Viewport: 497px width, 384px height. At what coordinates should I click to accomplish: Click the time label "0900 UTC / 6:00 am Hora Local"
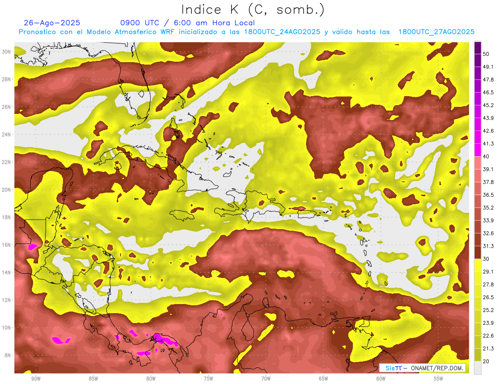coord(187,23)
